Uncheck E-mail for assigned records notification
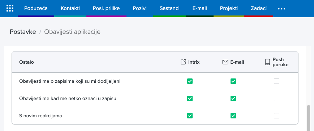This screenshot has height=131, width=314. [x=233, y=81]
